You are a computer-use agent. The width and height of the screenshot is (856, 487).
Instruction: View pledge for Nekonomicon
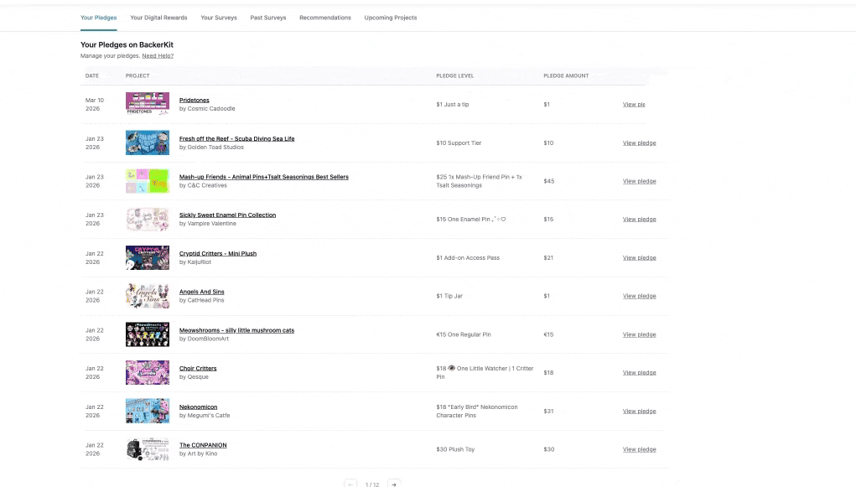tap(639, 411)
